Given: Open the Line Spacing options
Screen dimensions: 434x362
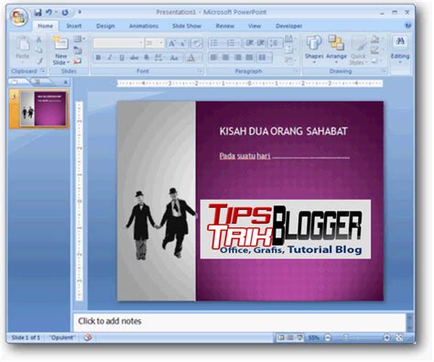Looking at the screenshot, I should (x=275, y=43).
